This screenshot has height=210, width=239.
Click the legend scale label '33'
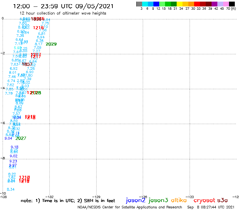pyautogui.click(x=198, y=8)
